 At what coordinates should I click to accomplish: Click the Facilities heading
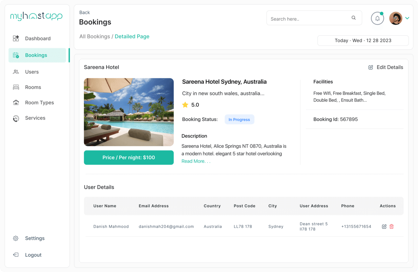323,82
